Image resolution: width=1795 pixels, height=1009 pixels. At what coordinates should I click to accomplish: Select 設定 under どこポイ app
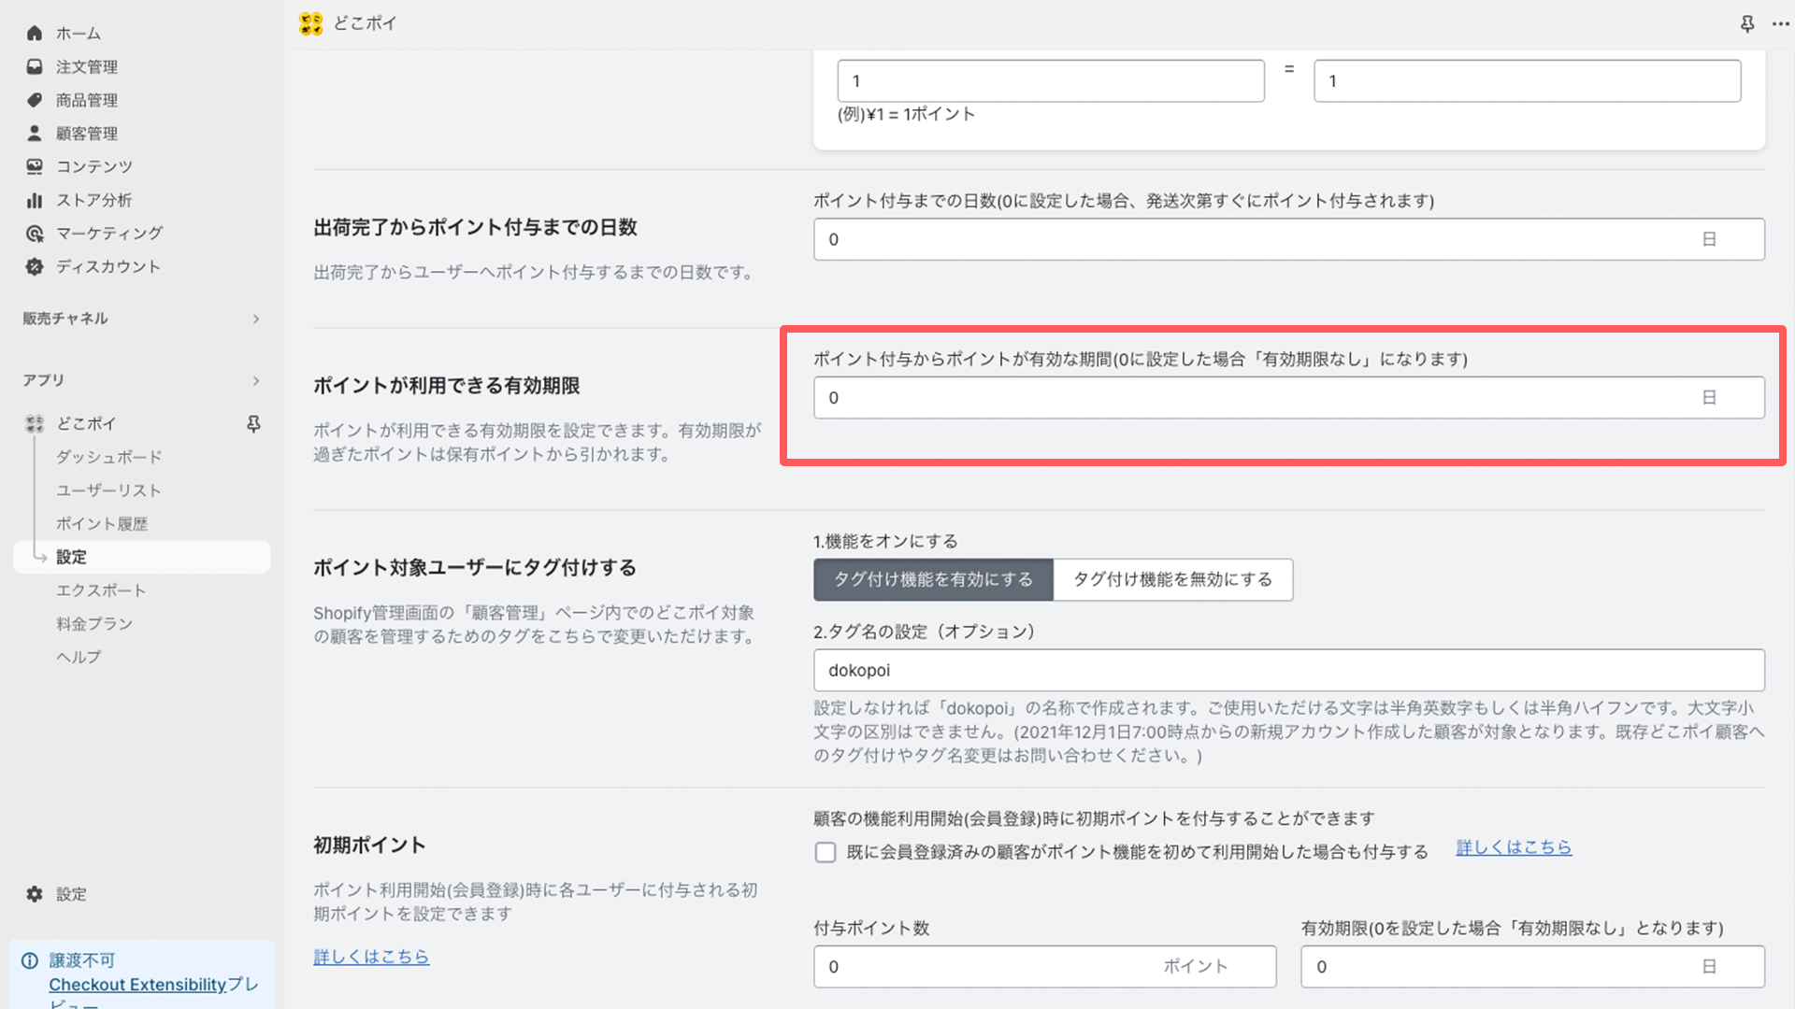[x=142, y=557]
